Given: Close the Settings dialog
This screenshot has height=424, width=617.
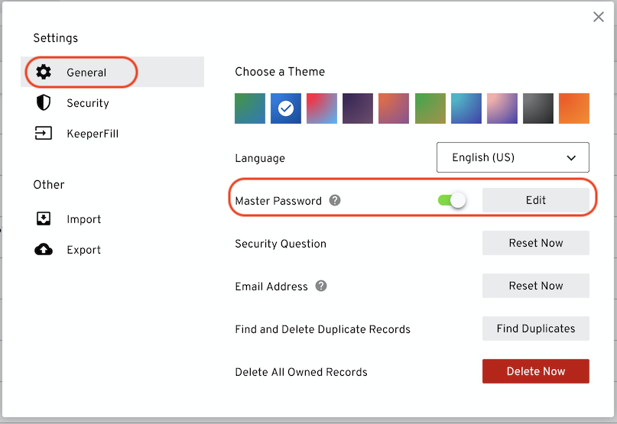Looking at the screenshot, I should coord(599,17).
